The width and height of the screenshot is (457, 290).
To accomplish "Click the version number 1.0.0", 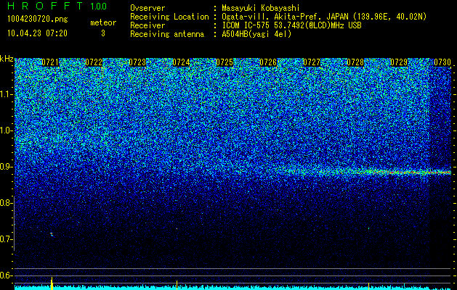I will [x=98, y=6].
